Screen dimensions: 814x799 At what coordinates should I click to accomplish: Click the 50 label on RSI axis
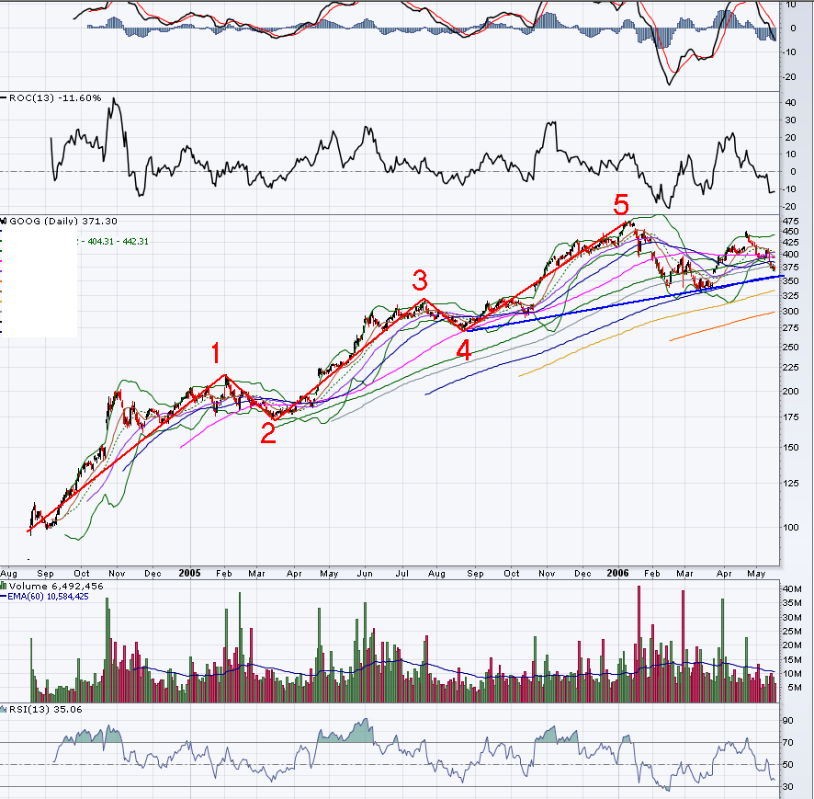click(x=788, y=765)
